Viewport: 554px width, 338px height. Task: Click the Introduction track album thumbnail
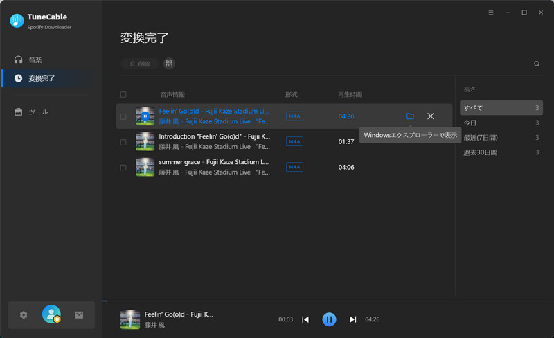pos(145,141)
